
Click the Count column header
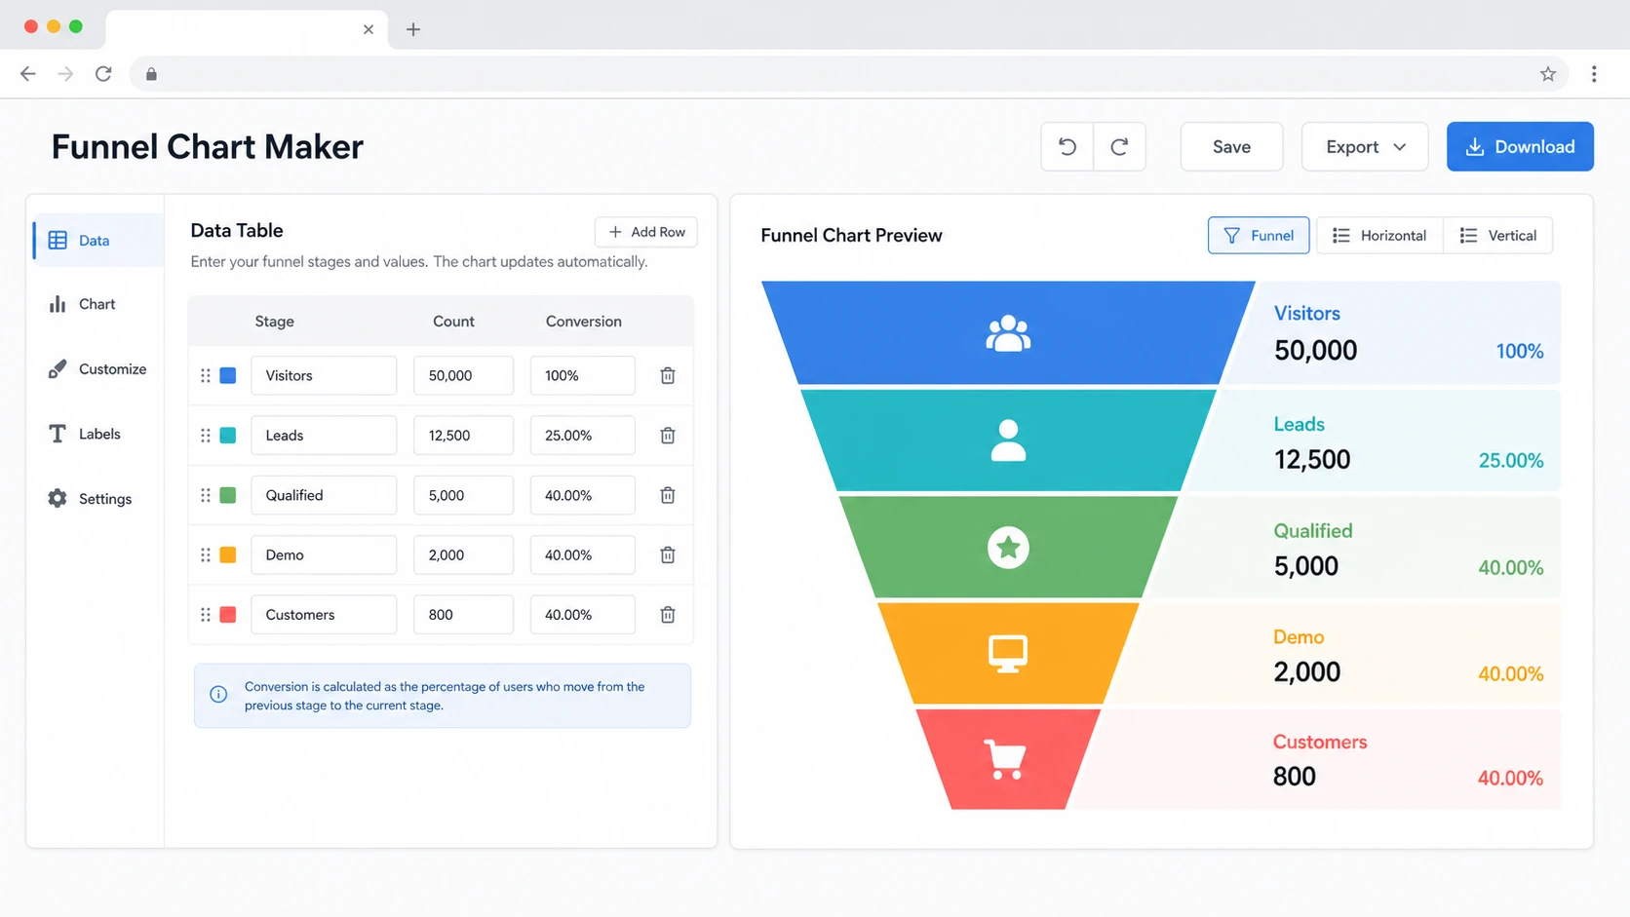pos(453,322)
